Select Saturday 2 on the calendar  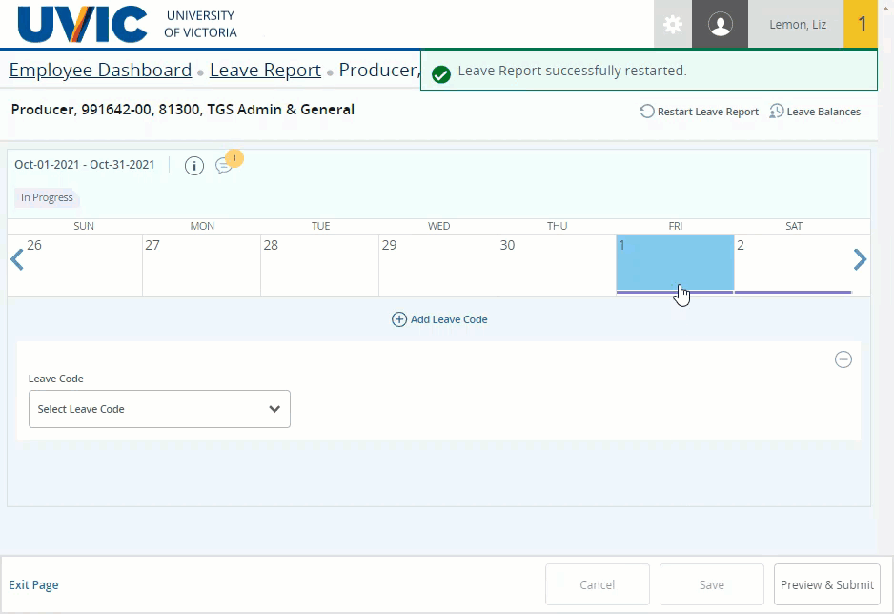pyautogui.click(x=792, y=264)
